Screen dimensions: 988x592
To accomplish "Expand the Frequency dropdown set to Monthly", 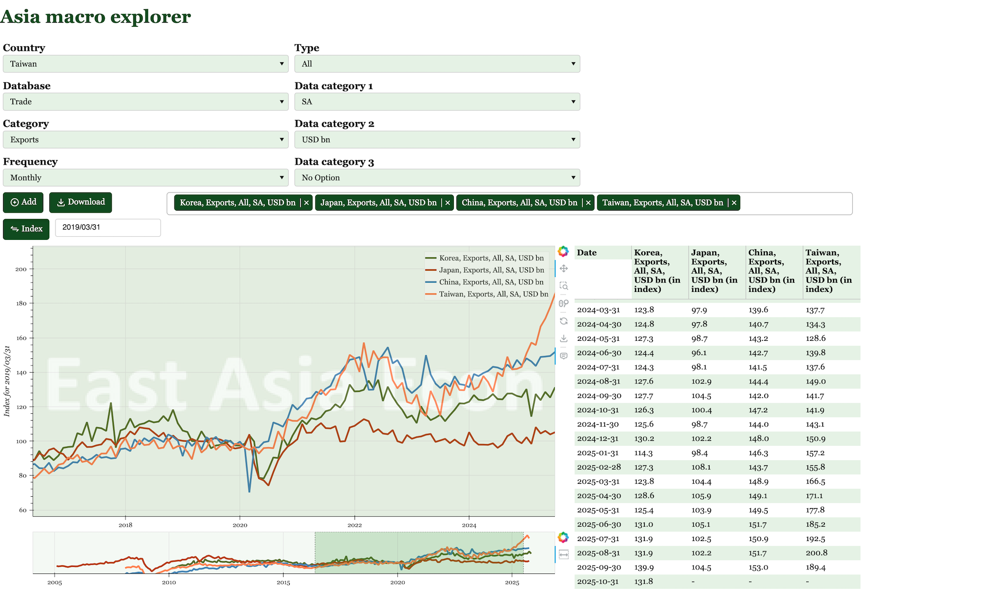I will (x=146, y=178).
